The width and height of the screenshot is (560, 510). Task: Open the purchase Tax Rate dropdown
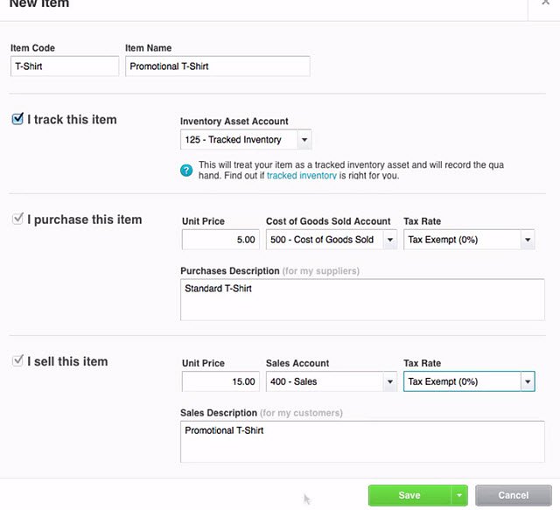click(x=527, y=240)
